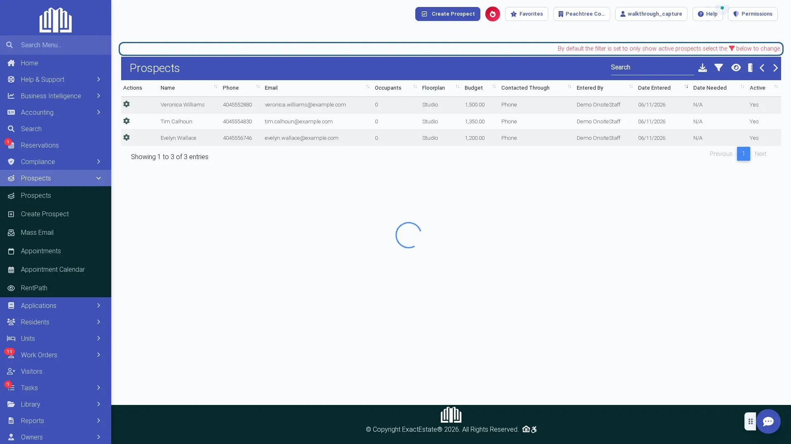Sort table by Phone column

241,88
